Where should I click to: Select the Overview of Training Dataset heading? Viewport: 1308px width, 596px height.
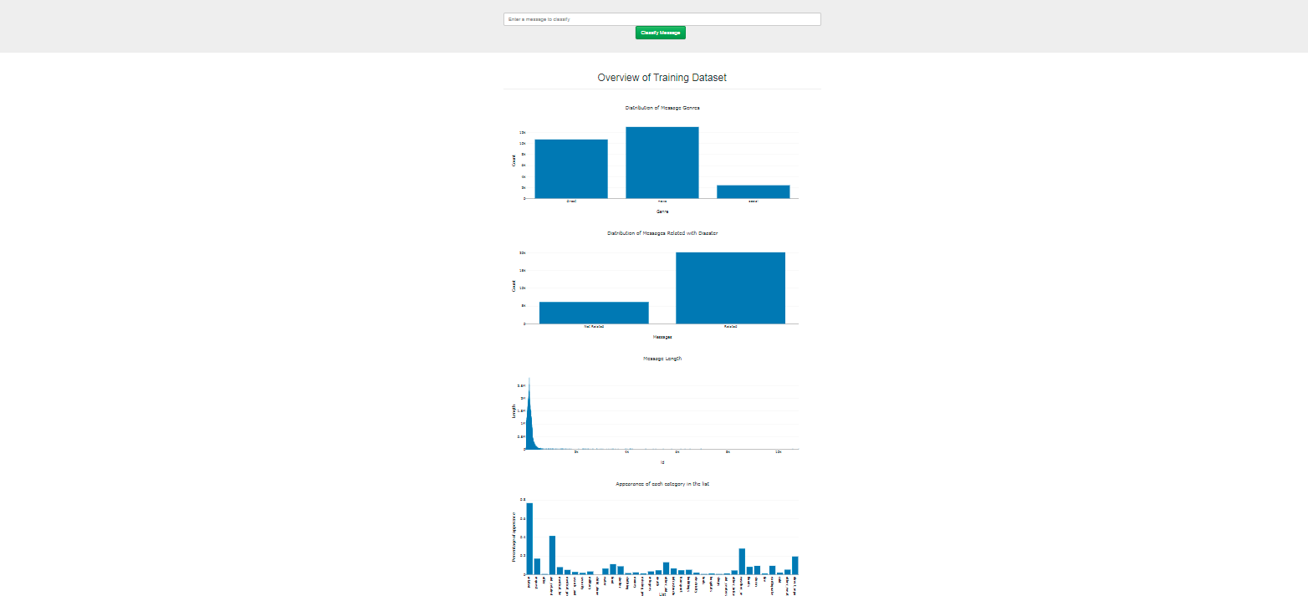point(662,78)
